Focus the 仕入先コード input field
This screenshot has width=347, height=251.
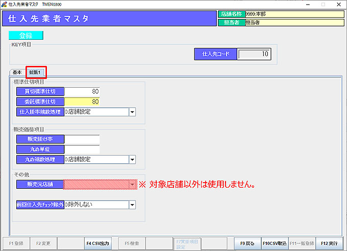pyautogui.click(x=254, y=54)
